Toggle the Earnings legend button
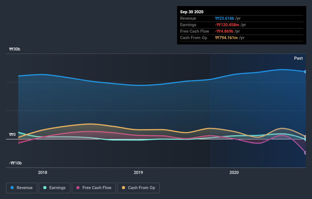The width and height of the screenshot is (312, 199). (x=54, y=188)
